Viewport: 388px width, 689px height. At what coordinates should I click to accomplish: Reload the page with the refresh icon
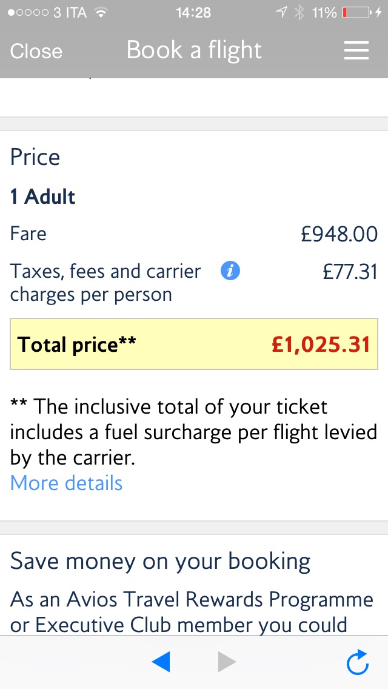[358, 662]
